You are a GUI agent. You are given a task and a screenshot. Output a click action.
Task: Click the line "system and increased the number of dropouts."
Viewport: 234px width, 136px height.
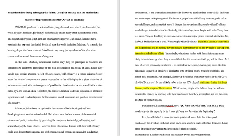pyautogui.click(x=30, y=56)
